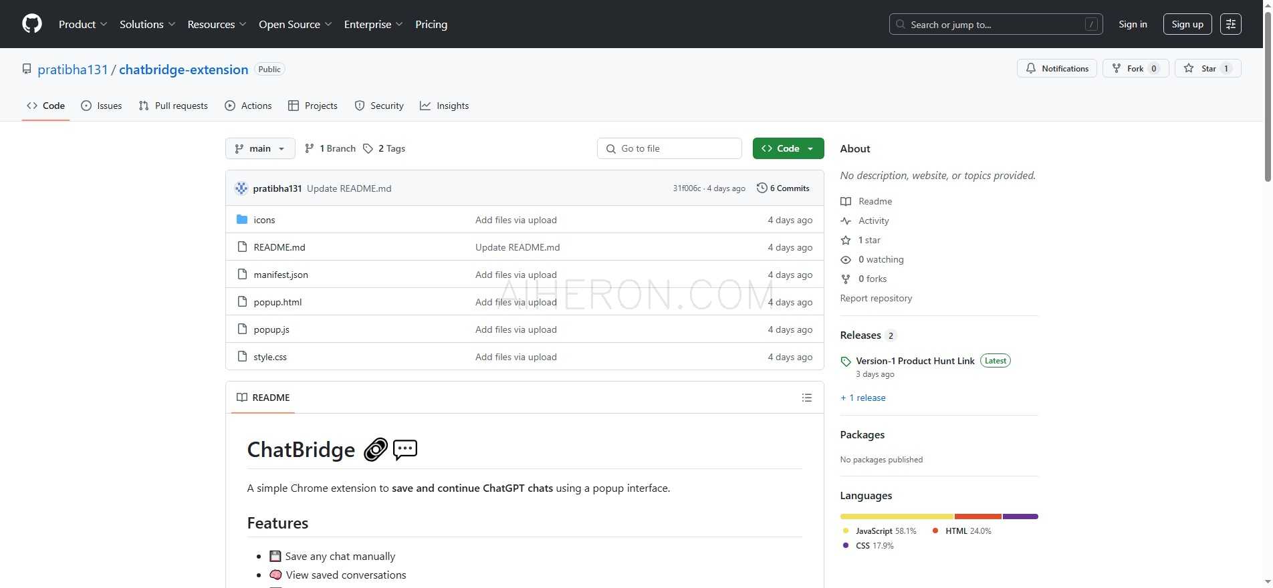The height and width of the screenshot is (588, 1273).
Task: Click the popup.html file icon
Action: [x=242, y=302]
